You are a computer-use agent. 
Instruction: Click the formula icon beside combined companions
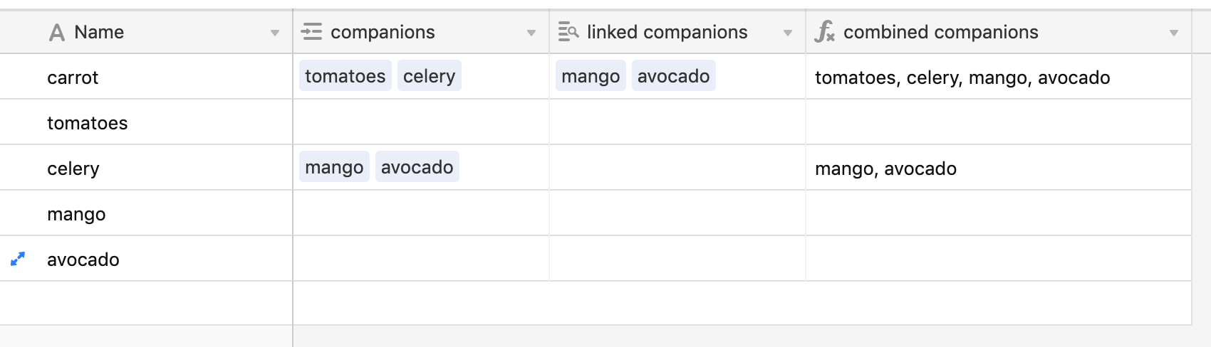(x=825, y=32)
